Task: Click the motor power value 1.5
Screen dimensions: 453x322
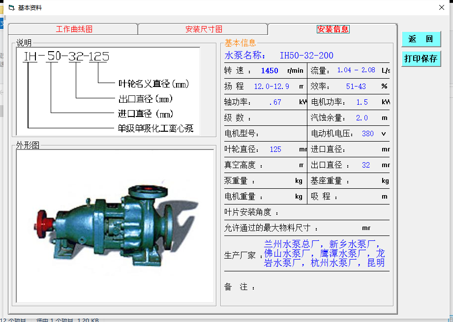Action: (x=362, y=102)
